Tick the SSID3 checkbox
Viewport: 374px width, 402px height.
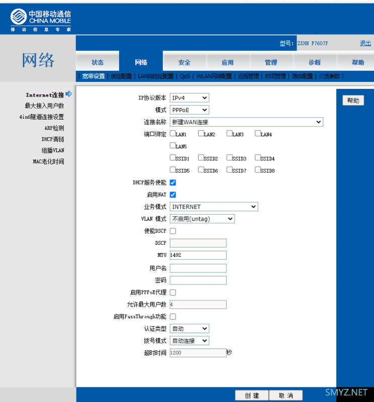[x=230, y=157]
